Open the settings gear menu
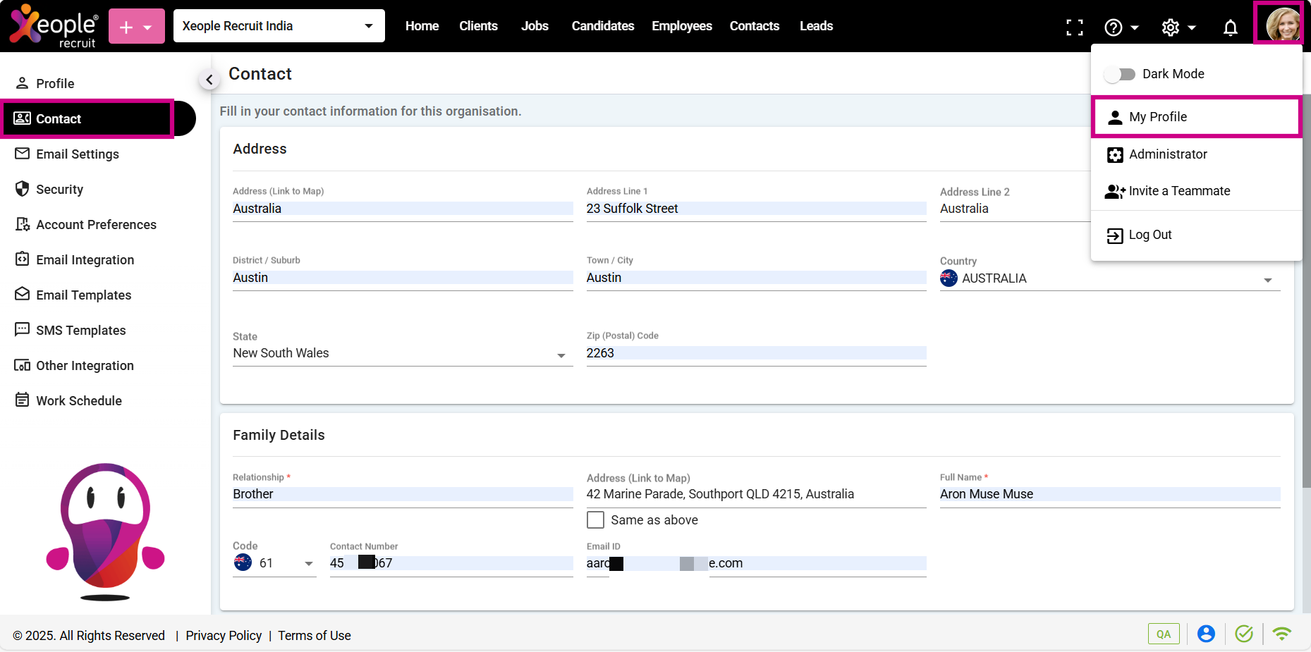Viewport: 1311px width, 652px height. click(1171, 27)
